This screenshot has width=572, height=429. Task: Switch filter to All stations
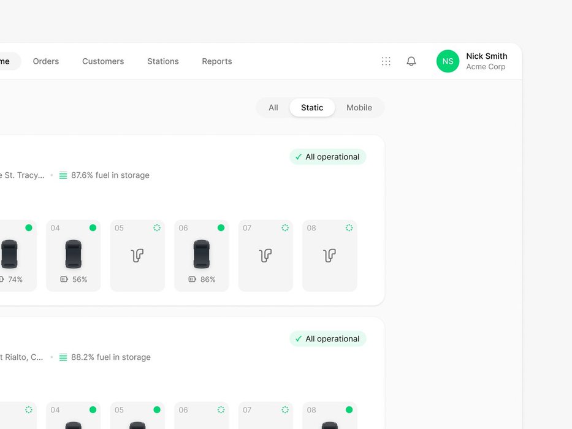pos(273,107)
